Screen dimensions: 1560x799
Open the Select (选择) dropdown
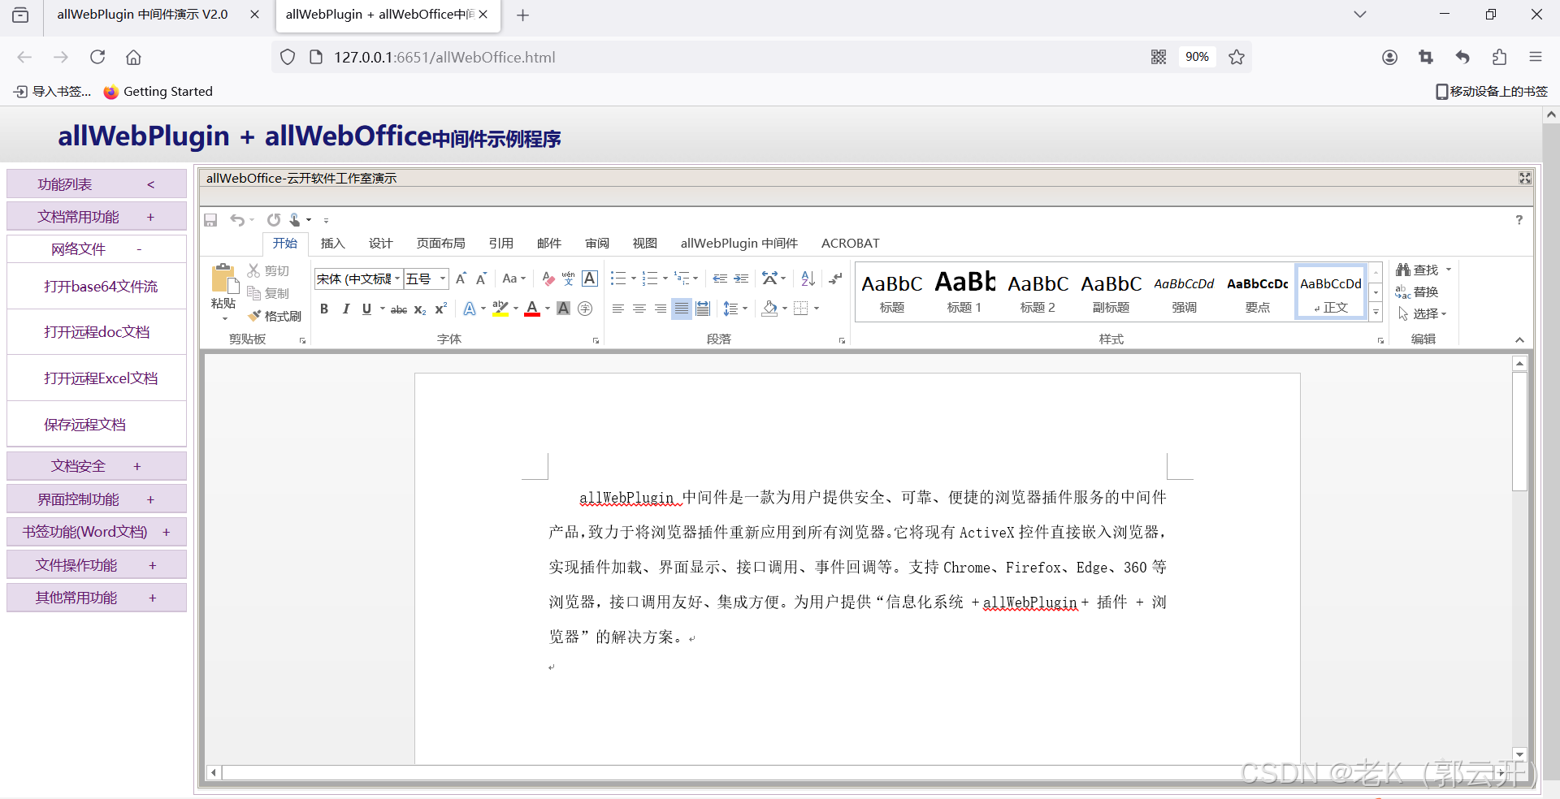(x=1423, y=313)
